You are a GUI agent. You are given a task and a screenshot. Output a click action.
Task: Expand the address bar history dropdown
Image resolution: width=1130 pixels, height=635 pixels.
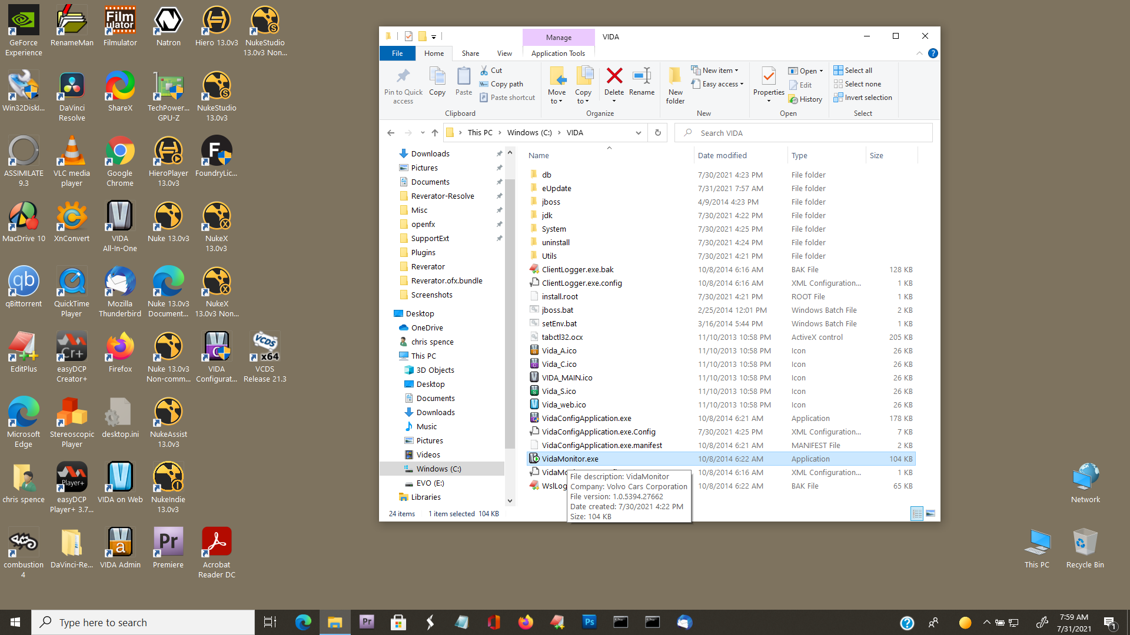pyautogui.click(x=638, y=133)
